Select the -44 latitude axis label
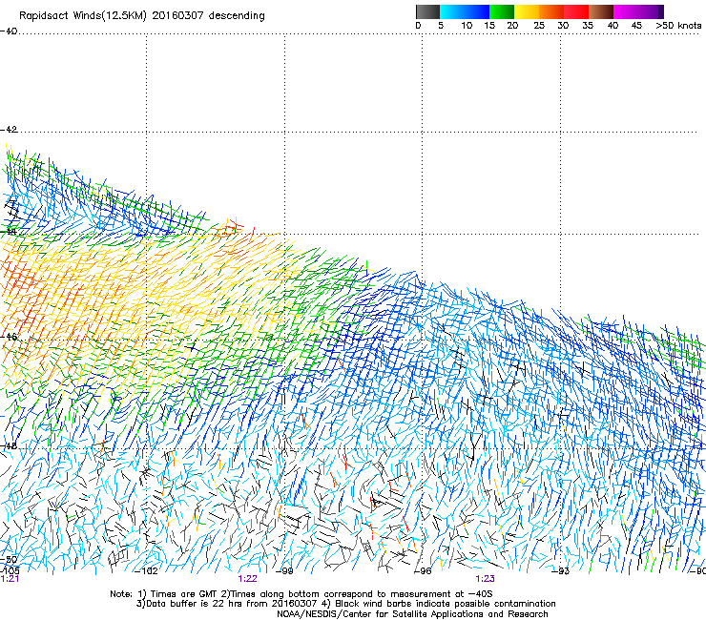 coord(9,232)
